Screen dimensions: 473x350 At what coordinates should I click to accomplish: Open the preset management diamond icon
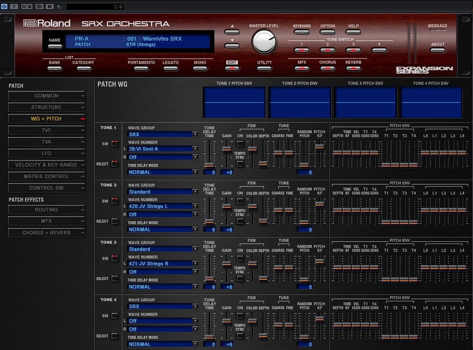click(x=121, y=7)
